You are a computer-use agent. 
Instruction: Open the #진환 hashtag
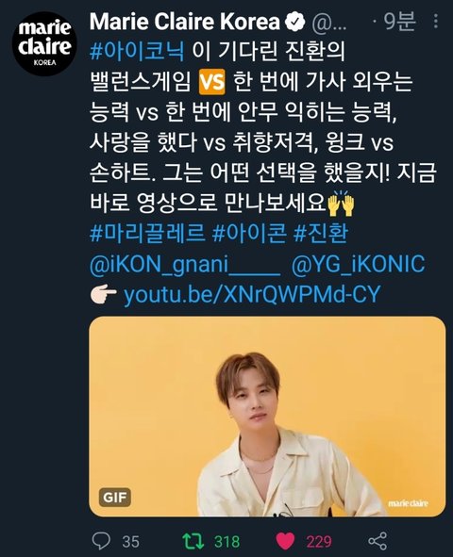tap(320, 234)
